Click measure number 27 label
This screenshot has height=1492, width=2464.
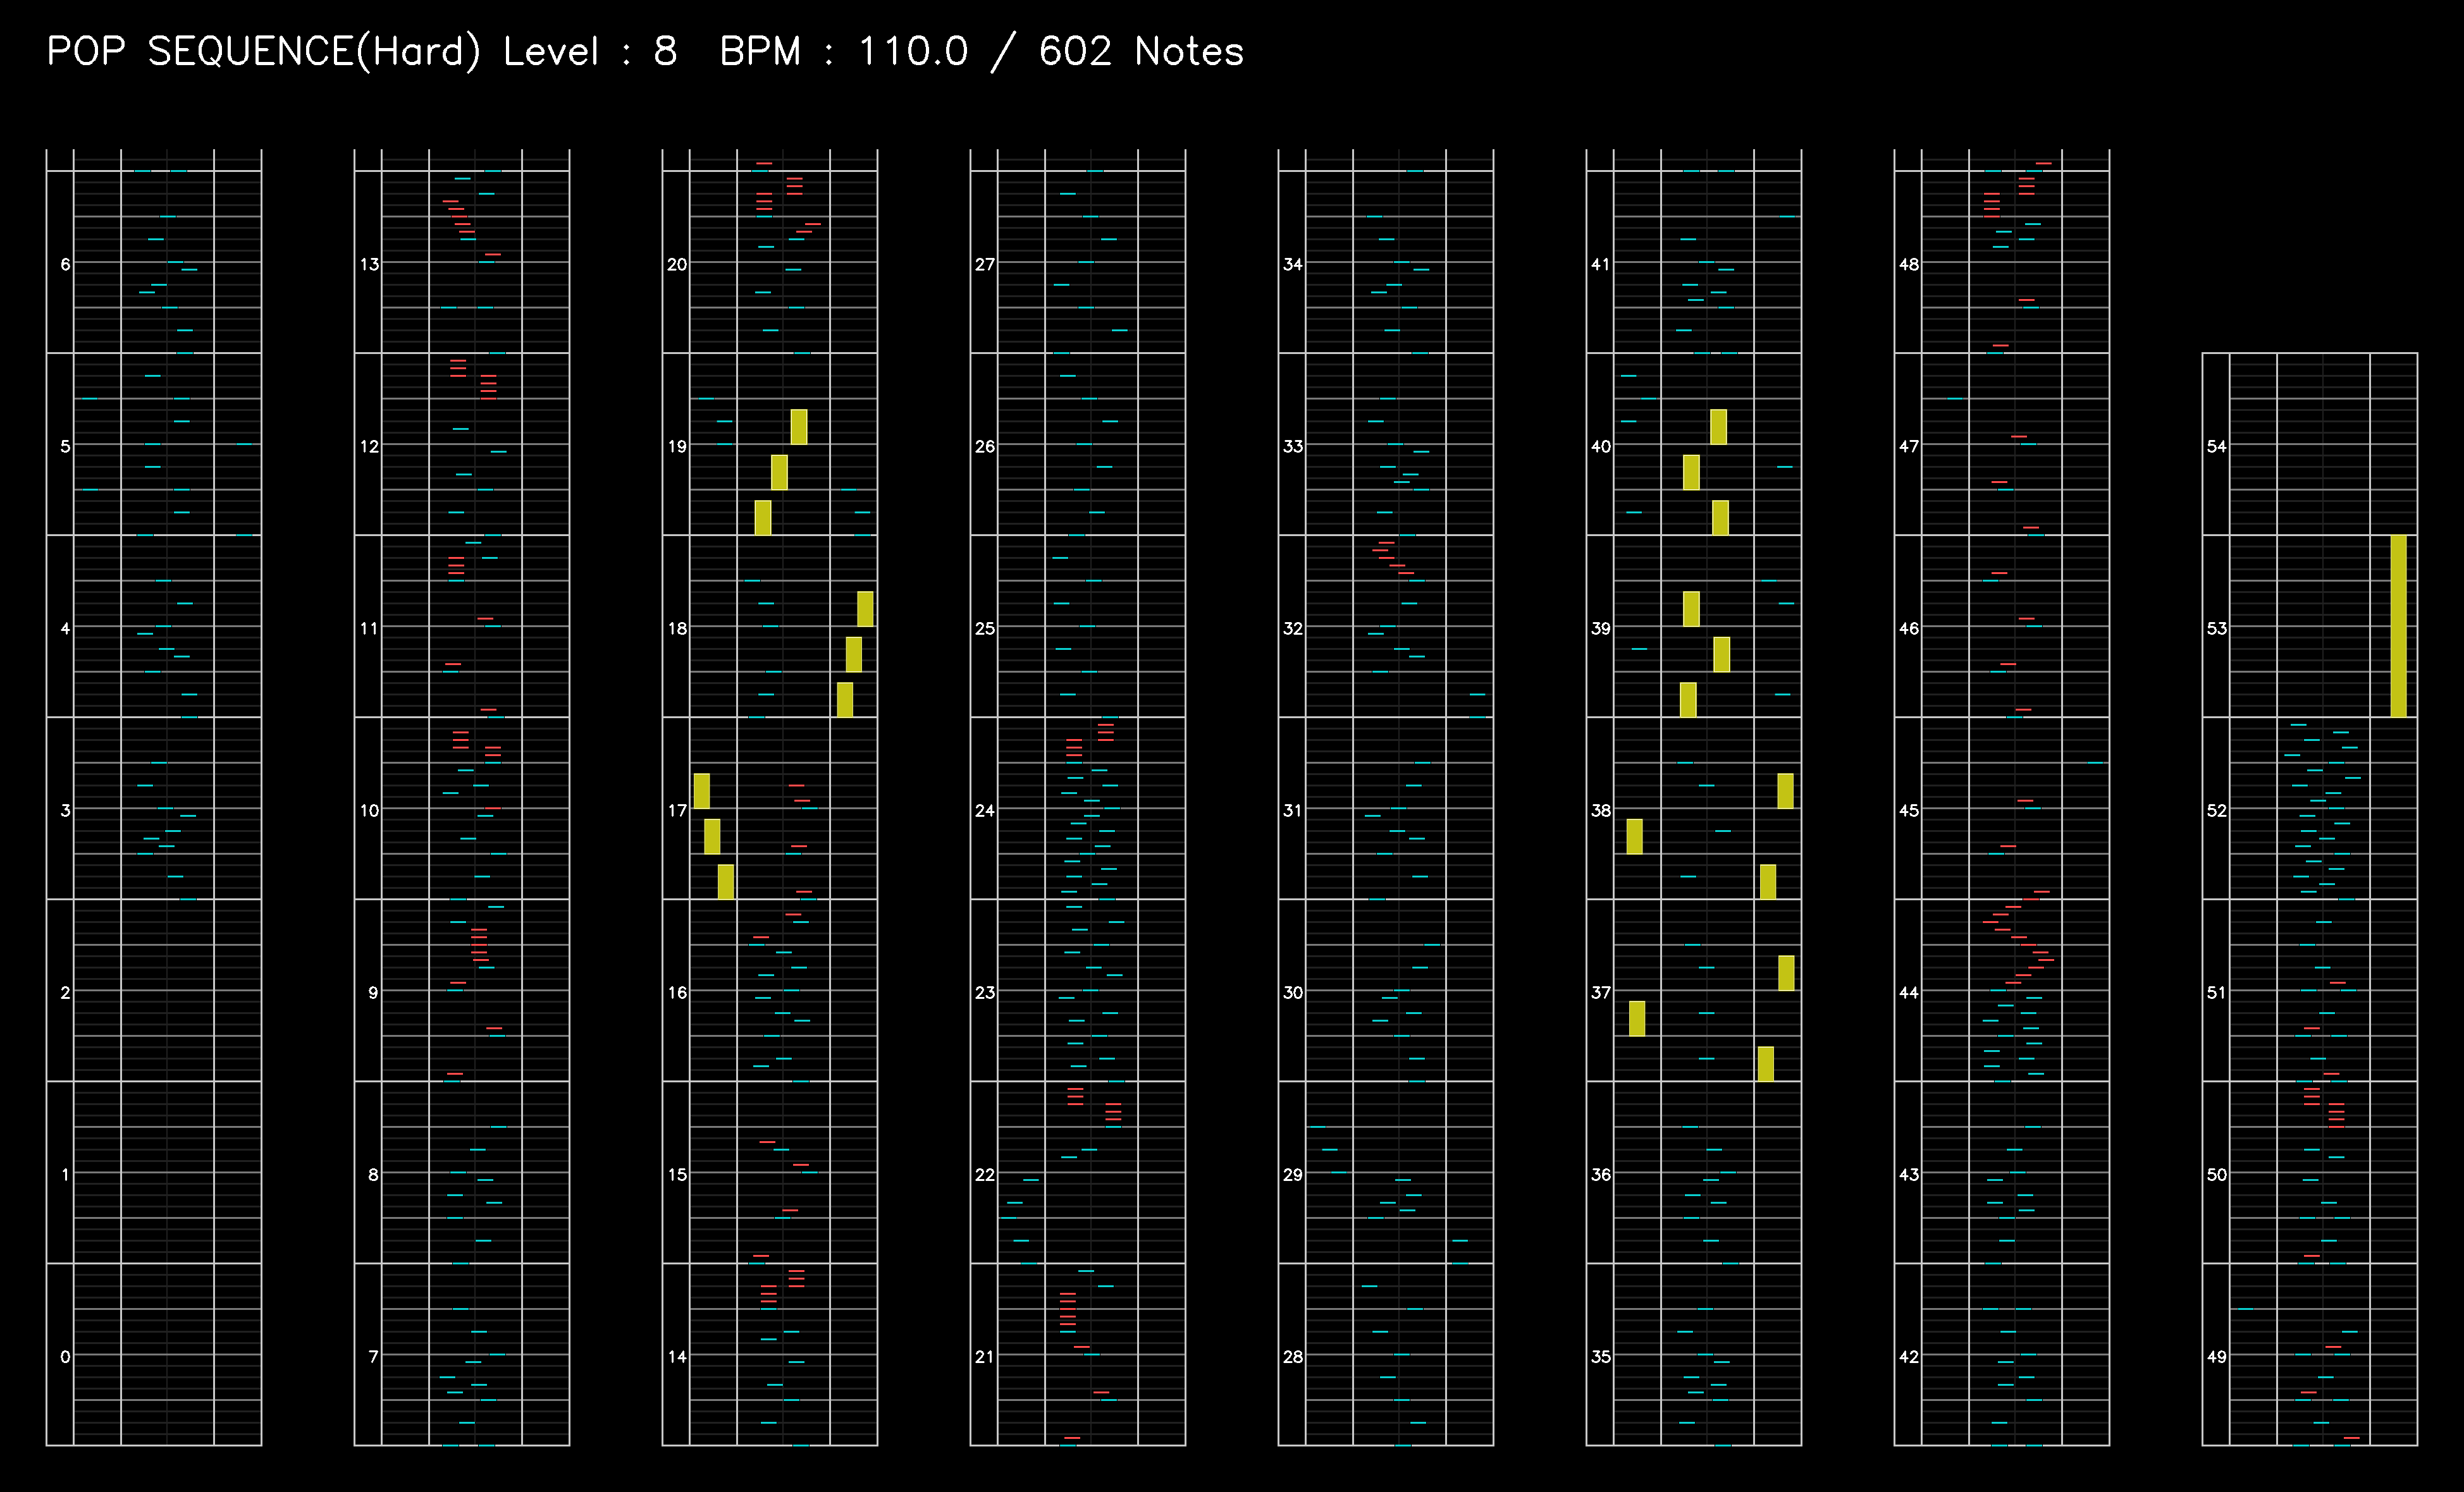coord(985,264)
